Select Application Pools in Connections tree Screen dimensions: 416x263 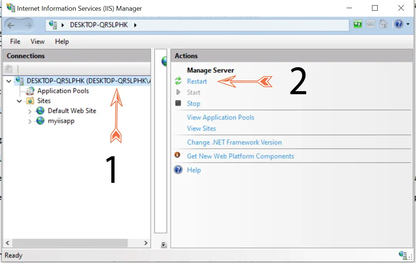coord(63,91)
